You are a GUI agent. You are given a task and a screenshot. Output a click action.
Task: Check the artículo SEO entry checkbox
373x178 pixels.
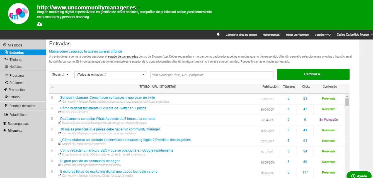pyautogui.click(x=52, y=150)
